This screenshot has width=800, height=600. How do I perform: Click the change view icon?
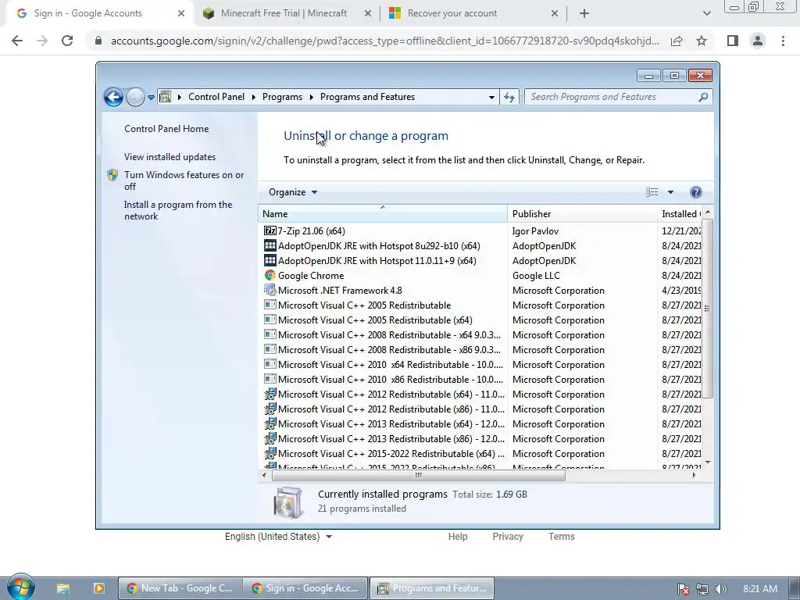[x=652, y=192]
